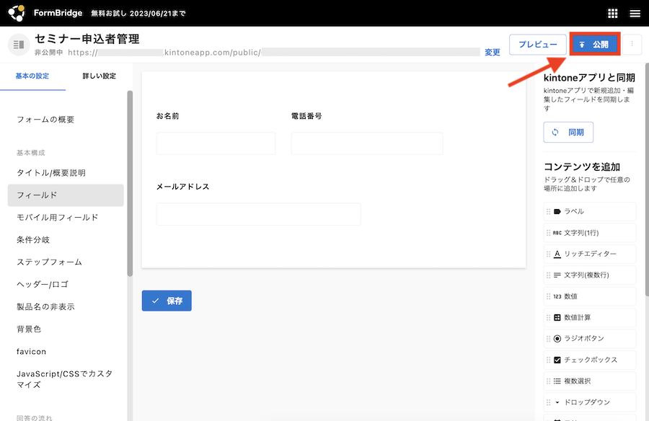Open the more options kebab menu

(632, 44)
